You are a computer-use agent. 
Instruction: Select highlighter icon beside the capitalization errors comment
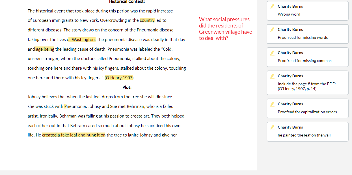coord(272,104)
